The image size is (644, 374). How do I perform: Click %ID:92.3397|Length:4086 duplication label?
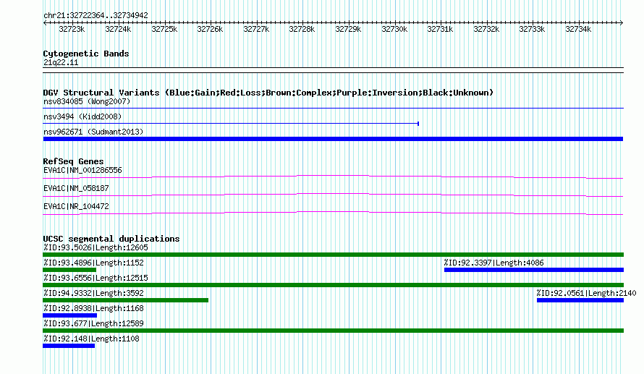pos(493,263)
